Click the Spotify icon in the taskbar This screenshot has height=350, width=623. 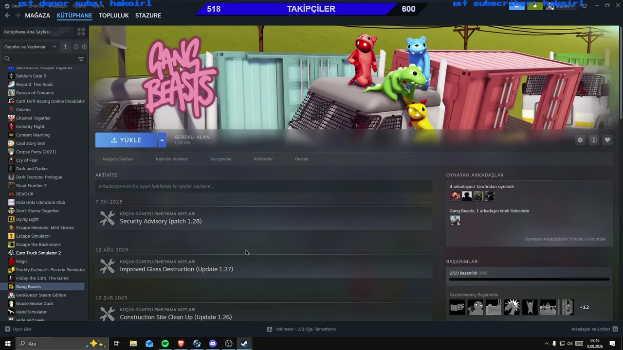click(x=165, y=344)
